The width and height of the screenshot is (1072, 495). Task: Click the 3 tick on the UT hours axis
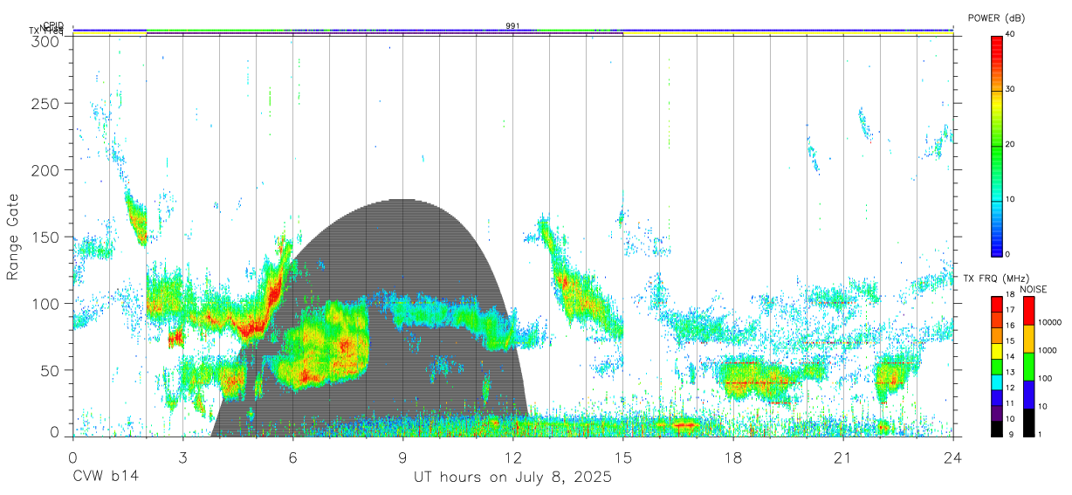click(x=182, y=457)
